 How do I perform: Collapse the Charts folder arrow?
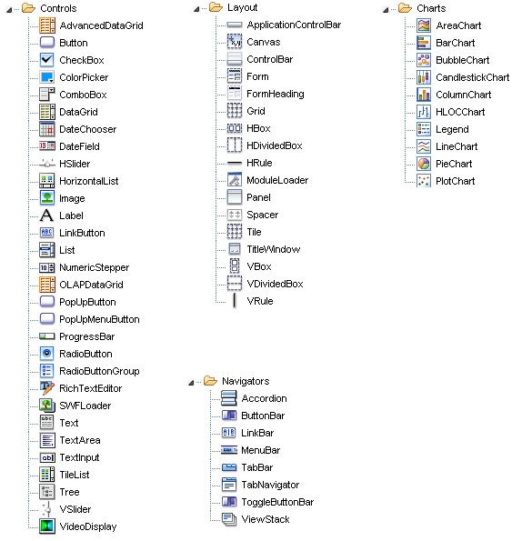click(386, 10)
